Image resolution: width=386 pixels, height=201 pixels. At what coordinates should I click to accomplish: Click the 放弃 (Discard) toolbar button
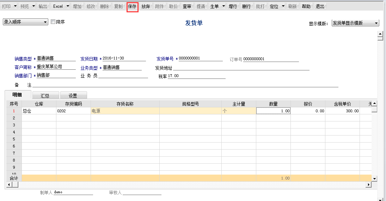[146, 7]
